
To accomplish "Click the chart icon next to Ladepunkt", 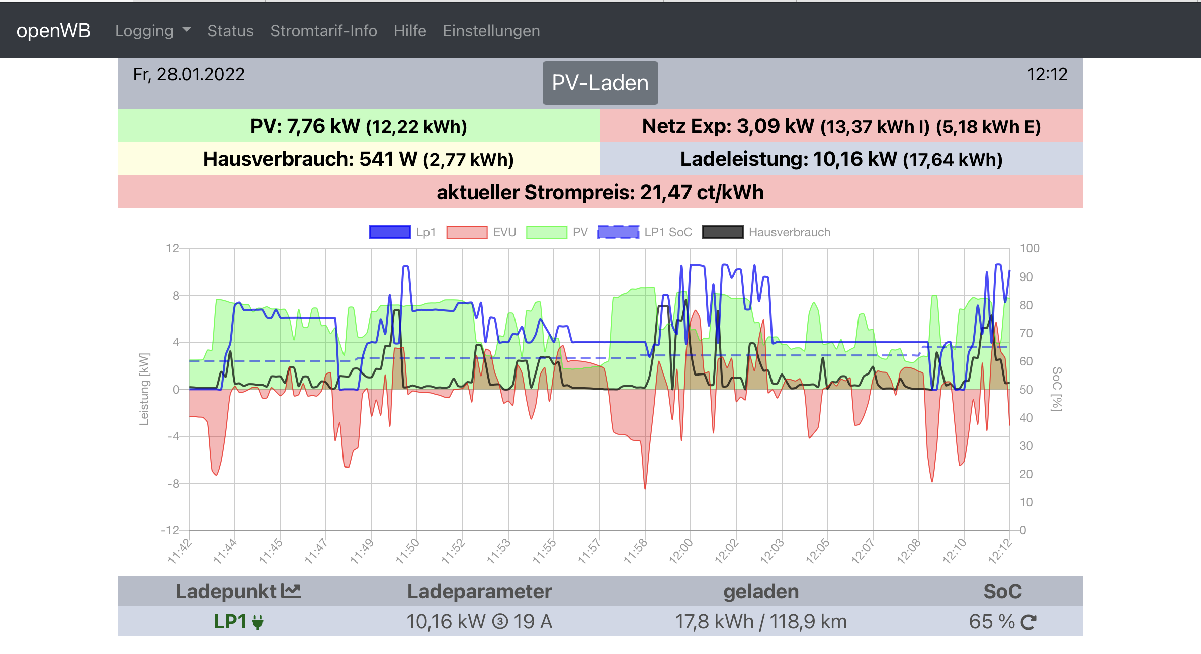I will point(291,591).
